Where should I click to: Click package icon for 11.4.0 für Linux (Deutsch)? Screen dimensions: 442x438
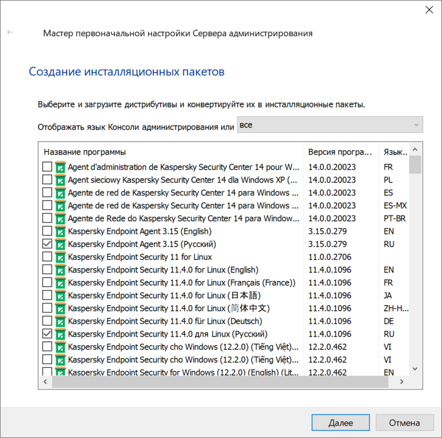pyautogui.click(x=60, y=321)
